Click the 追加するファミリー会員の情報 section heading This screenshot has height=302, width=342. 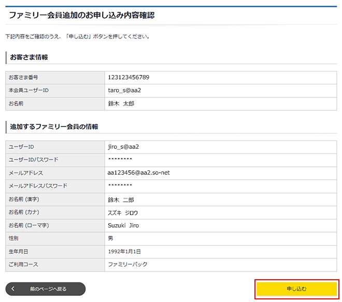(54, 126)
